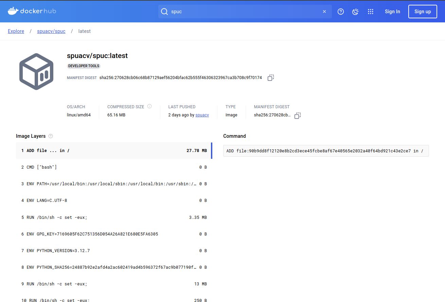Click the Image Layers heading
This screenshot has height=302, width=445.
(x=31, y=136)
